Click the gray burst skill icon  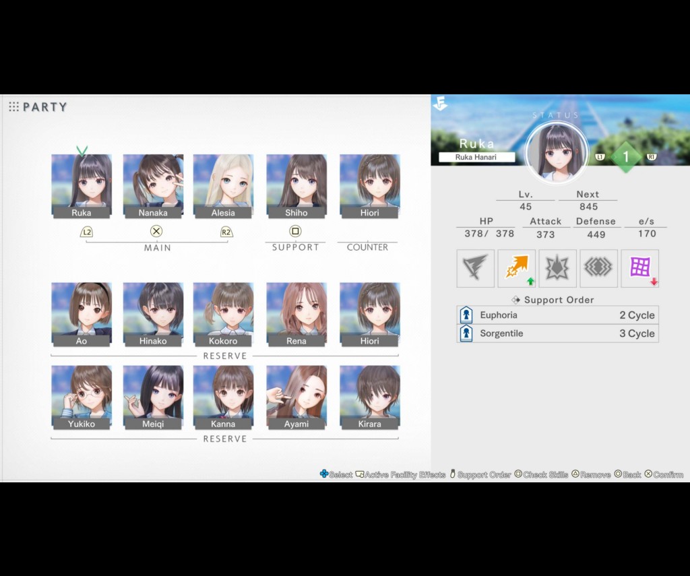(x=557, y=268)
